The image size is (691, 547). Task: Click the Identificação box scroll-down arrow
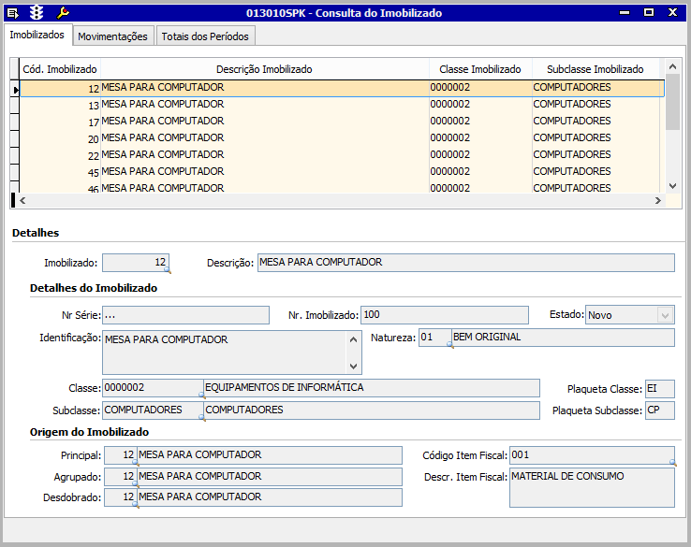pyautogui.click(x=354, y=366)
